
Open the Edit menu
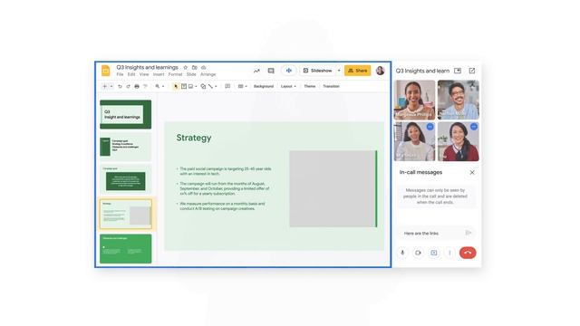coord(131,74)
